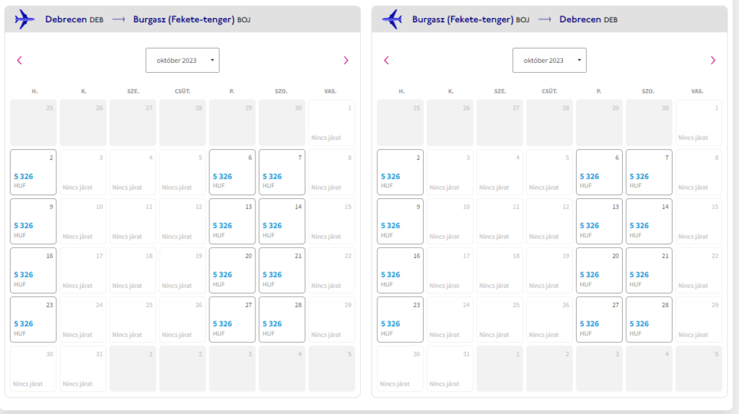
Task: Pick October 23 outbound flight fare
Action: pyautogui.click(x=33, y=320)
